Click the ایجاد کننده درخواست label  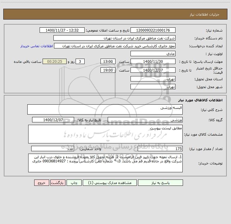[x=206, y=46]
